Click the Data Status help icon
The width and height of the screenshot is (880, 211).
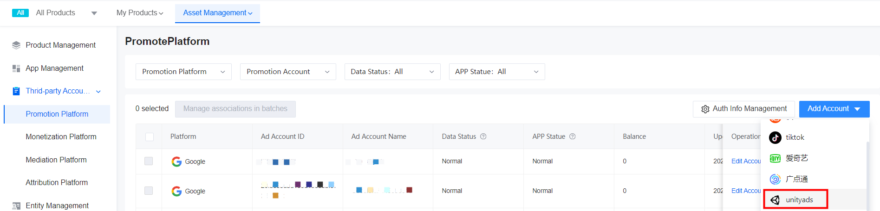[483, 137]
